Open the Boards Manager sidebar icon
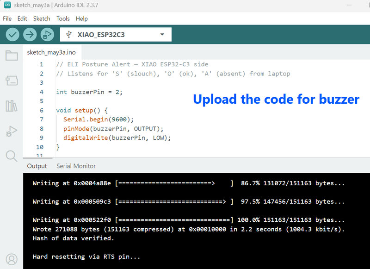 point(12,81)
